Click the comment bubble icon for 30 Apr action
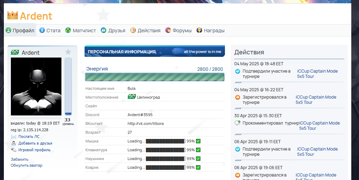The width and height of the screenshot is (359, 180). (238, 123)
